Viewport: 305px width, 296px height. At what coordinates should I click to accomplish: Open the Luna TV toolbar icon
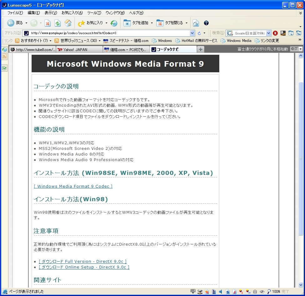pos(196,23)
